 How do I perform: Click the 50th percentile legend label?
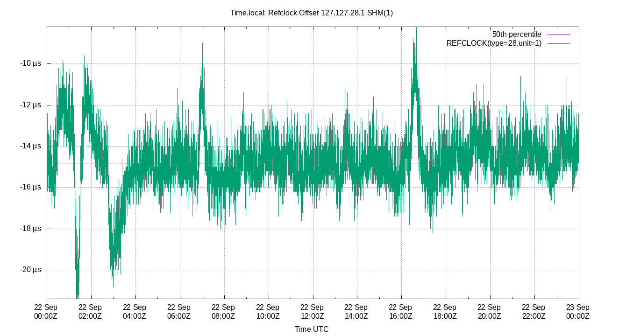(517, 35)
